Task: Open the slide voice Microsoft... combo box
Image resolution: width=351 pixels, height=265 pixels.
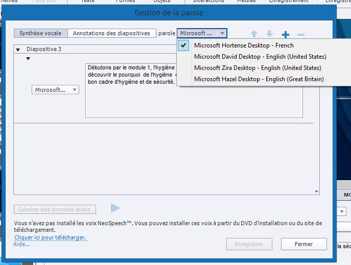Action: [55, 90]
